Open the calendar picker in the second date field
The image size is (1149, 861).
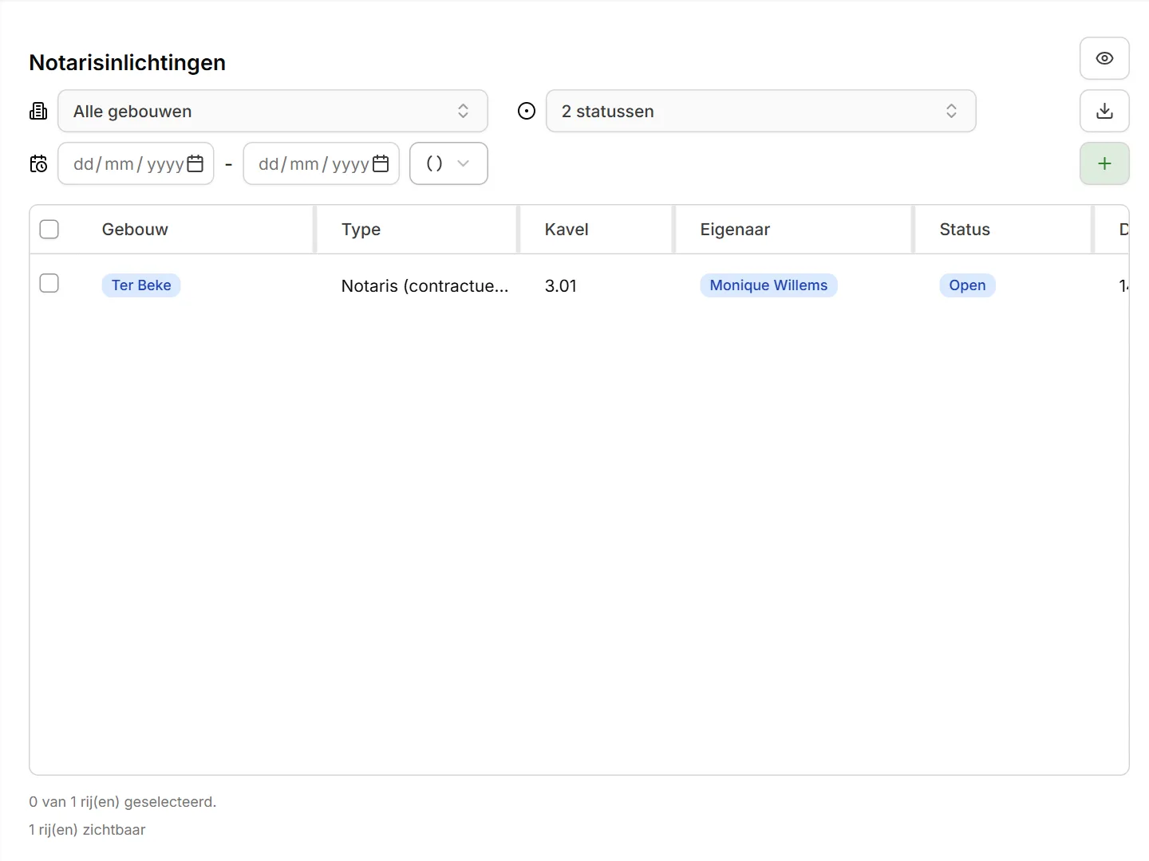pos(381,163)
